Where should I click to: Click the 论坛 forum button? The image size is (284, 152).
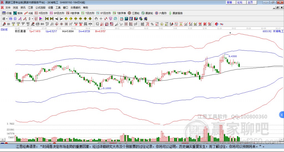click(240, 2)
